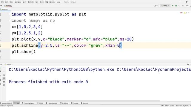The image size is (191, 107).
Task: Close the temp tab in the Run panel
Action: 12,64
